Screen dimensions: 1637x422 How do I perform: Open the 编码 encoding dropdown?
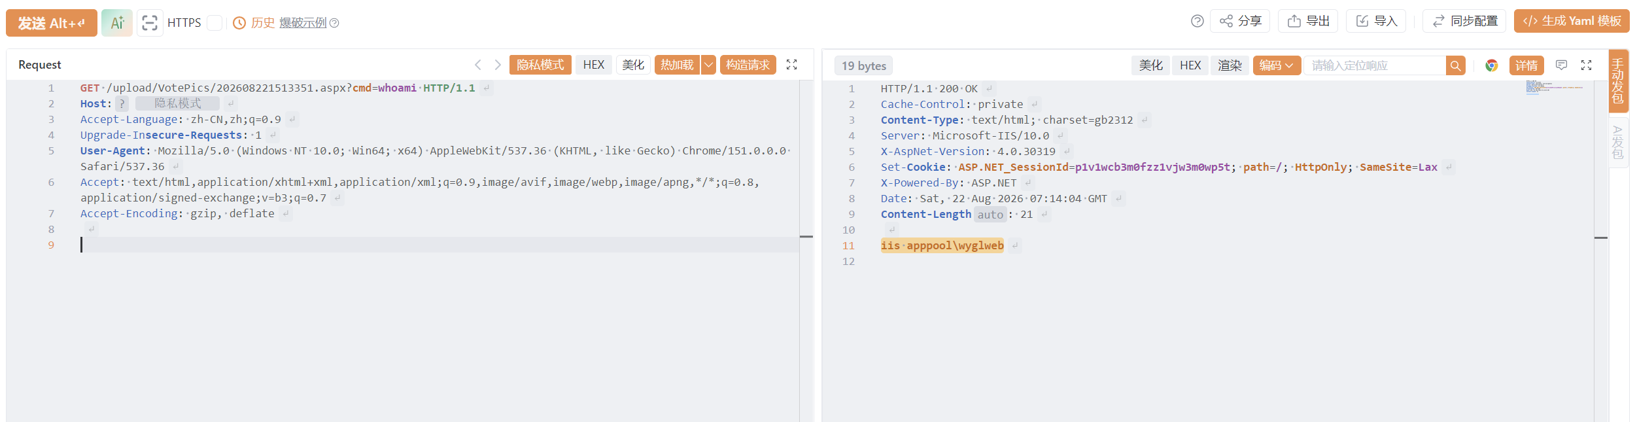tap(1277, 65)
